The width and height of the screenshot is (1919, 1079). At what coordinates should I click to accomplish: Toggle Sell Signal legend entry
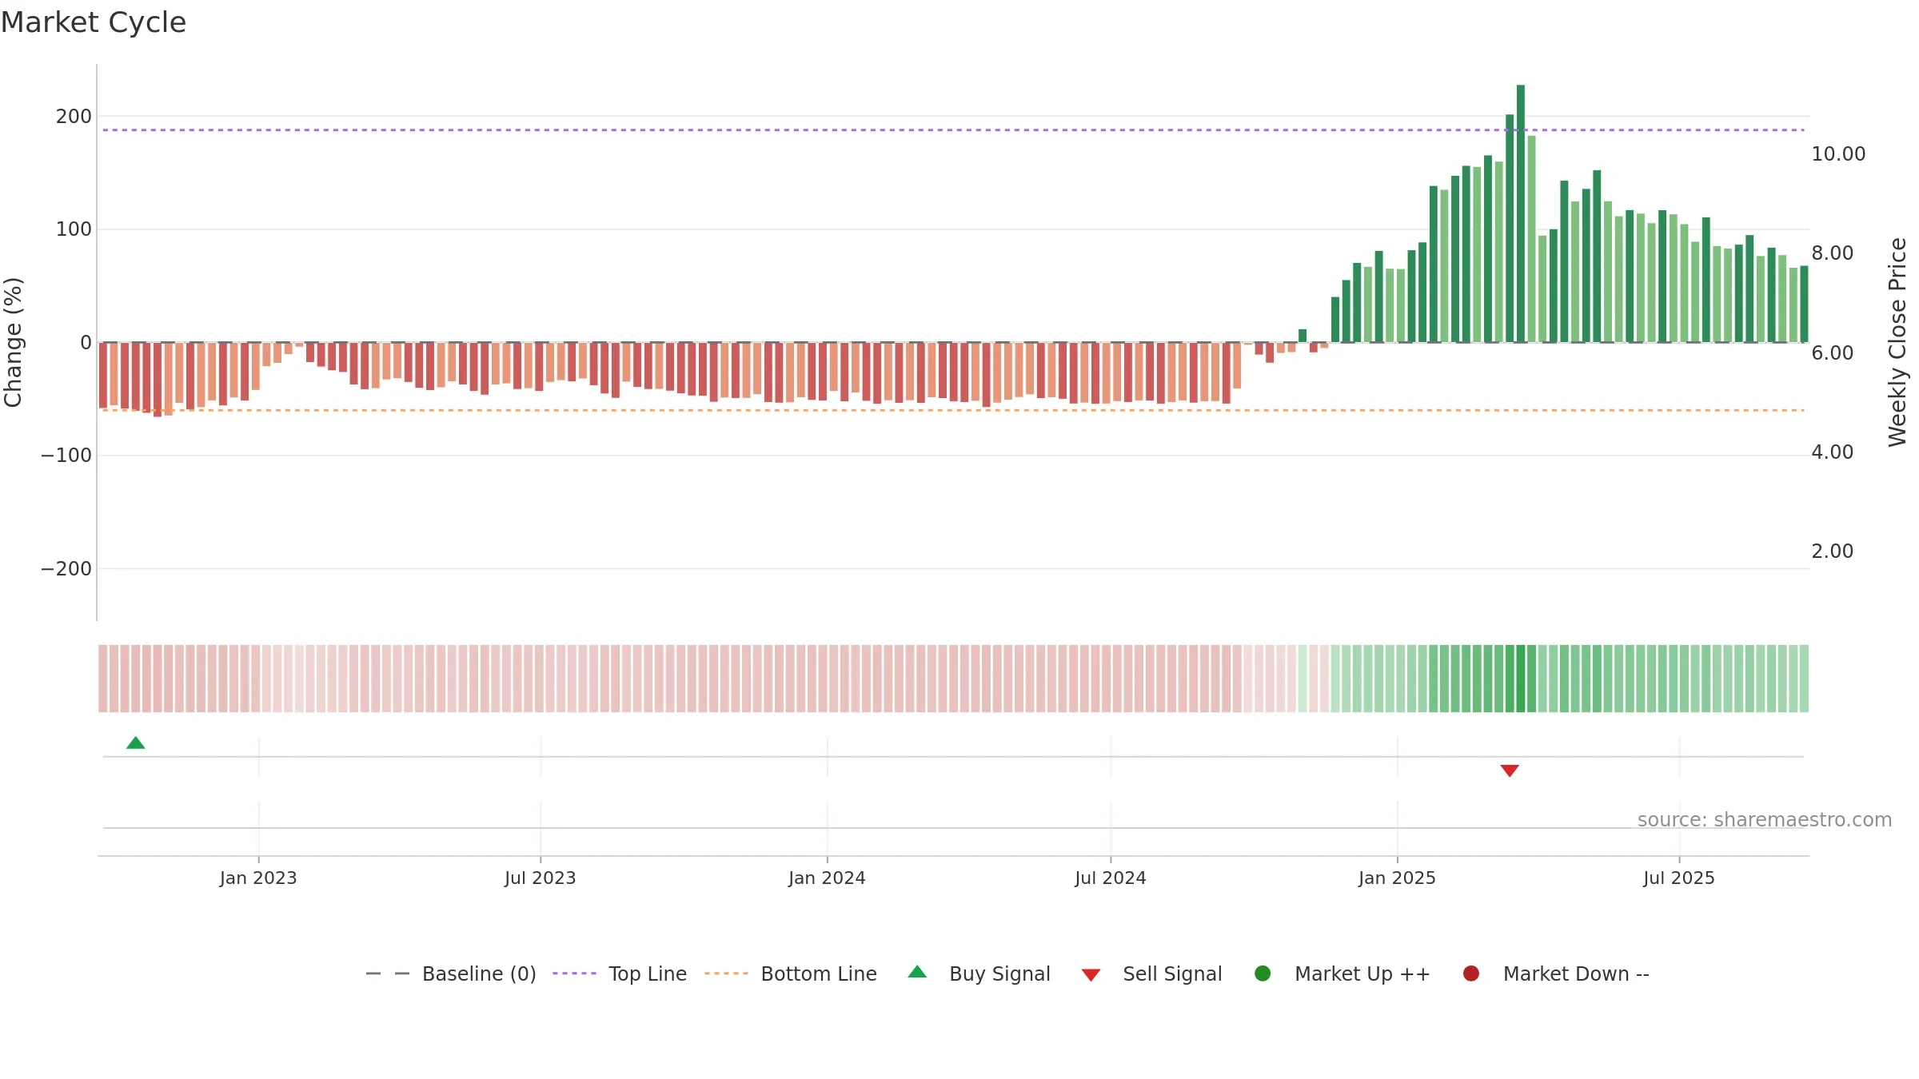point(1151,973)
